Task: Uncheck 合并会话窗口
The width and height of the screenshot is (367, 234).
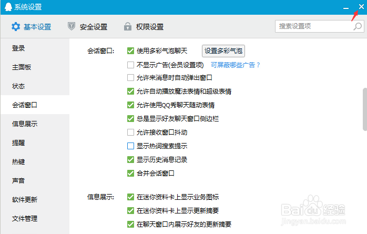Action: [x=130, y=174]
